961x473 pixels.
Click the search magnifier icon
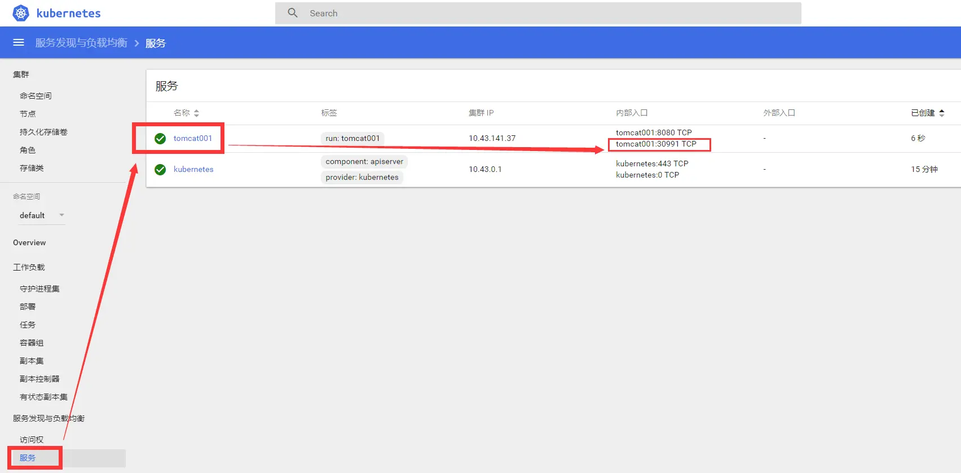pyautogui.click(x=293, y=12)
